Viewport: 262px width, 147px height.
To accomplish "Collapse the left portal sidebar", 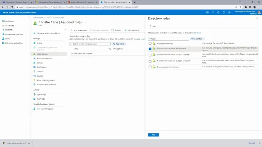I will [x=29, y=17].
